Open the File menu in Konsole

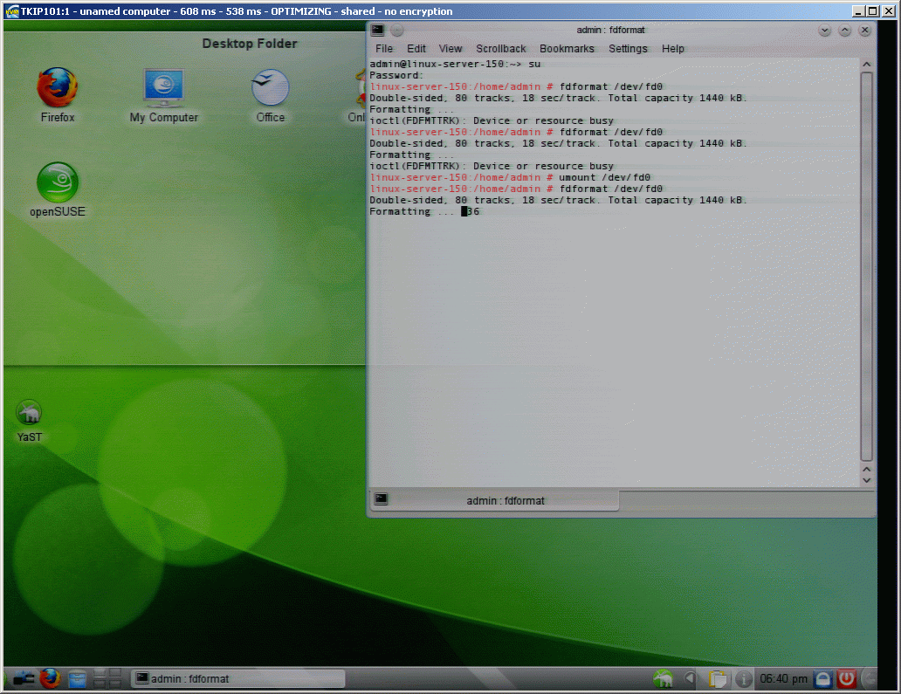coord(384,49)
